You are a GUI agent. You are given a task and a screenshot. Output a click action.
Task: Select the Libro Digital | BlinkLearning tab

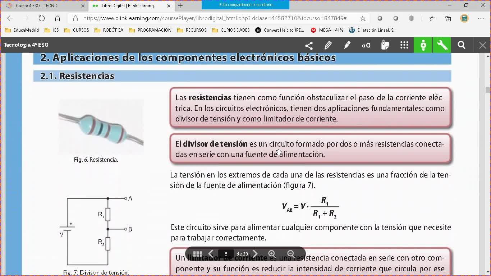131,6
